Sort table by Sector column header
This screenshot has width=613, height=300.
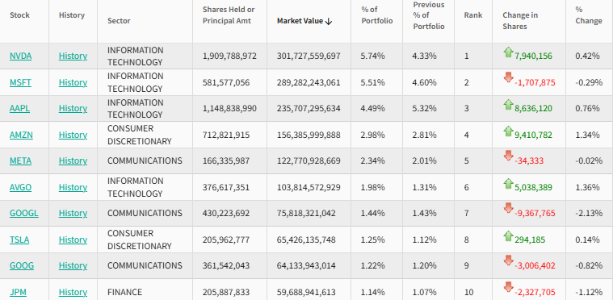pos(119,21)
